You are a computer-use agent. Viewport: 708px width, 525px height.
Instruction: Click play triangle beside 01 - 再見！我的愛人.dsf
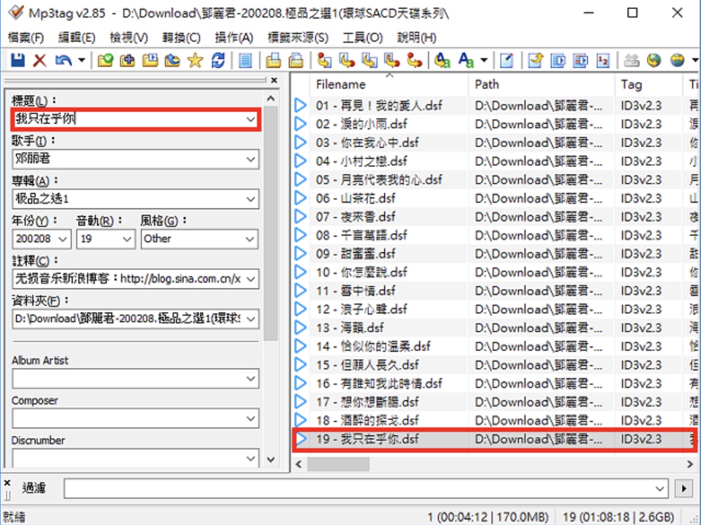(300, 105)
